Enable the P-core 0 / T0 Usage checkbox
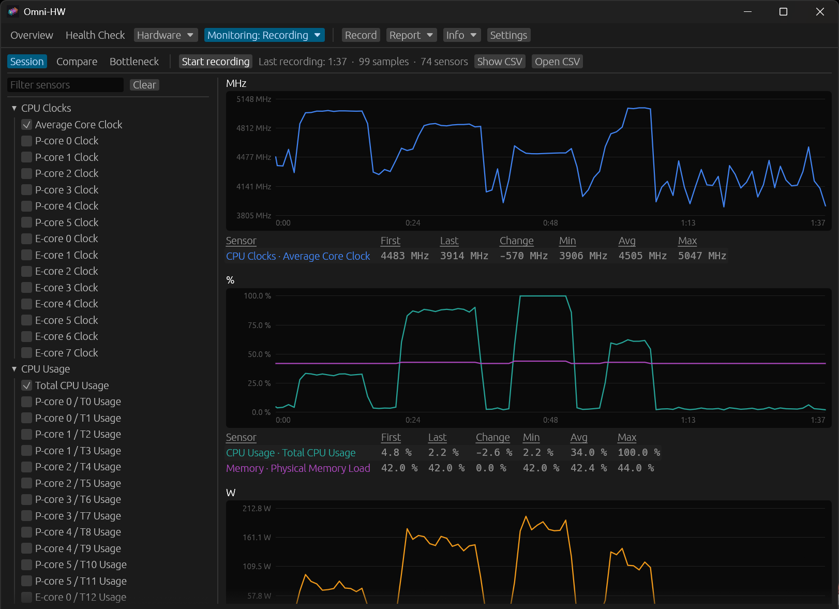Screen dimensions: 839x609 (27, 402)
